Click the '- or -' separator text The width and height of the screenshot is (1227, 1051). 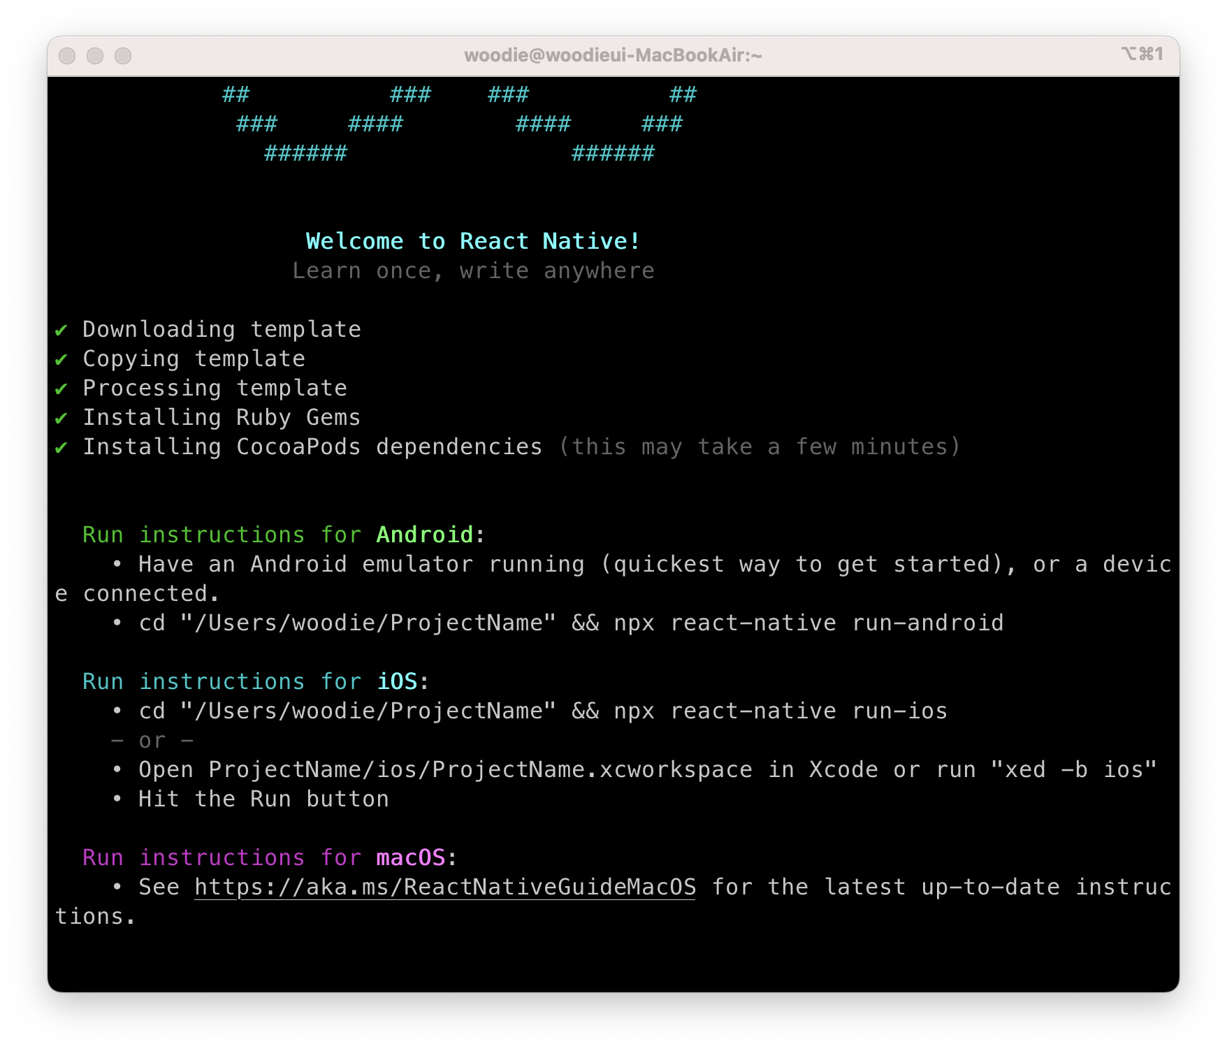[152, 741]
